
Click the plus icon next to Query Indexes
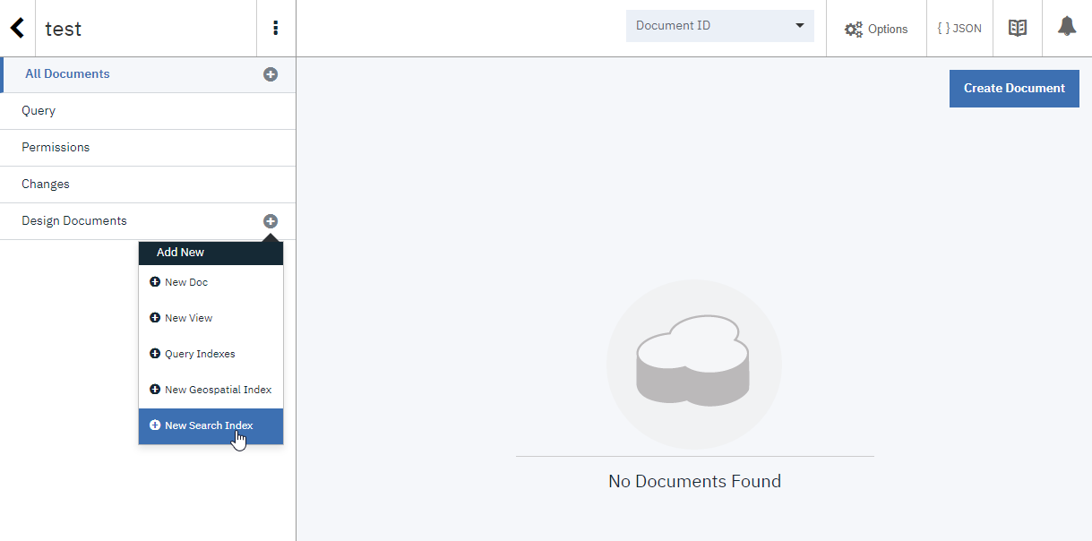click(155, 354)
